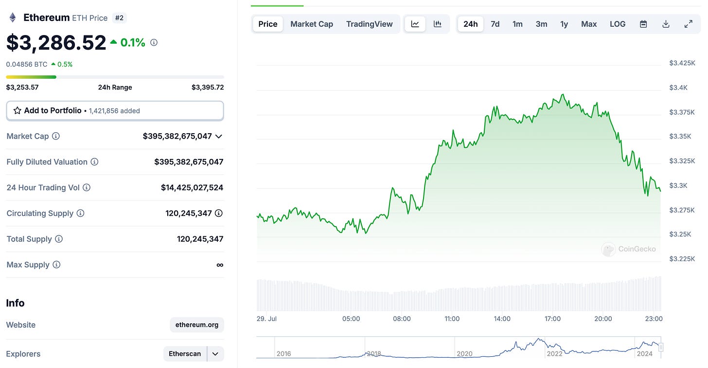This screenshot has height=368, width=708.
Task: Click the #2 rank badge
Action: 120,18
